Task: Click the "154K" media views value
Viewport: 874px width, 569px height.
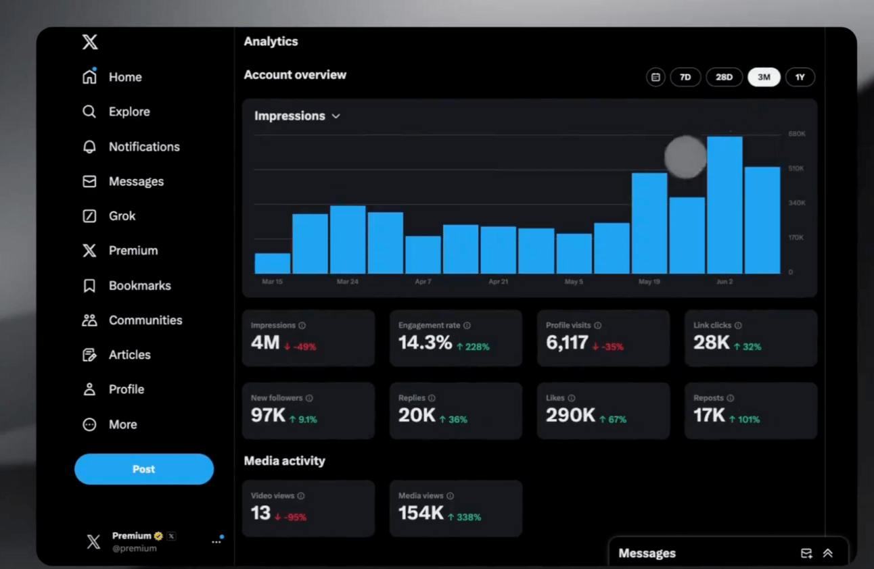Action: click(x=421, y=514)
